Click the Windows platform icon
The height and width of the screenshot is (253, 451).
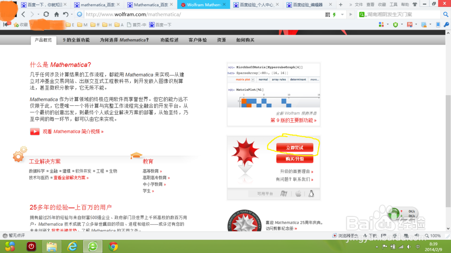pos(284,194)
